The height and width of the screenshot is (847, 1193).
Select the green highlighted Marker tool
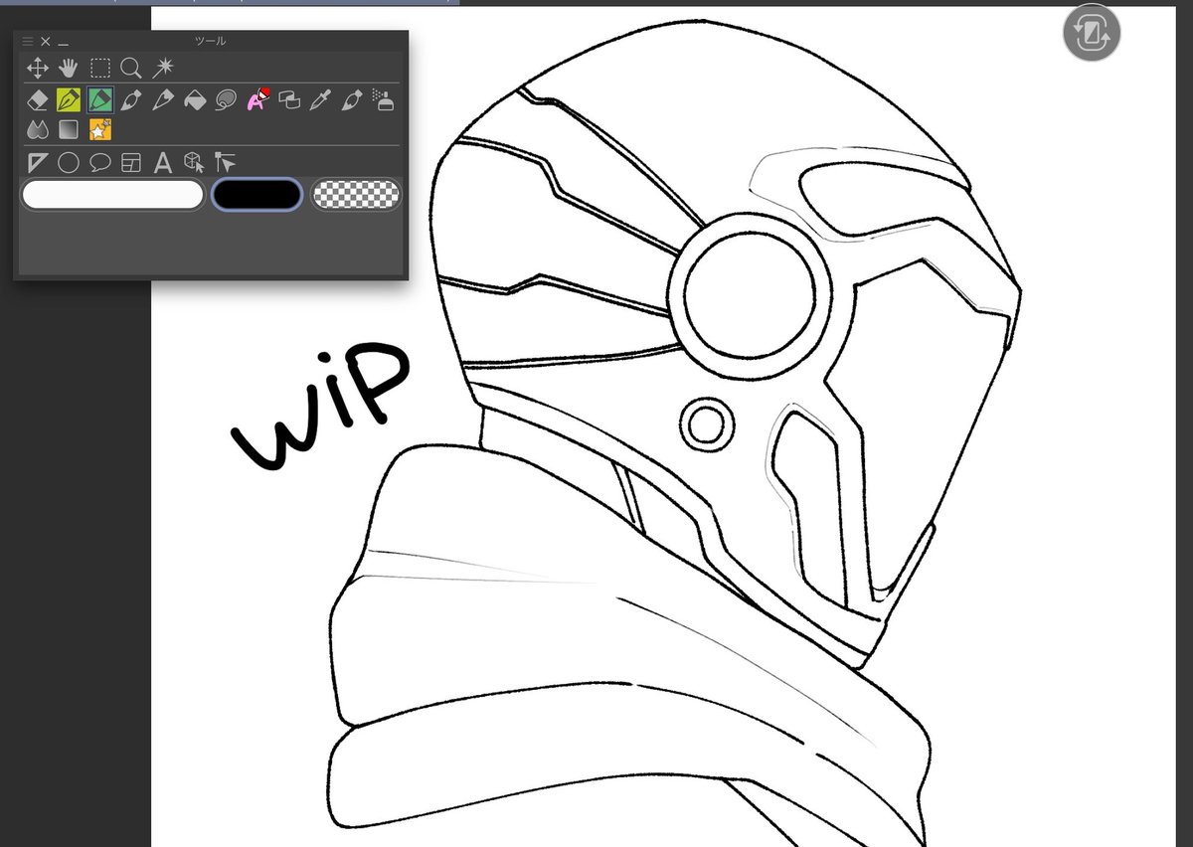pos(99,99)
